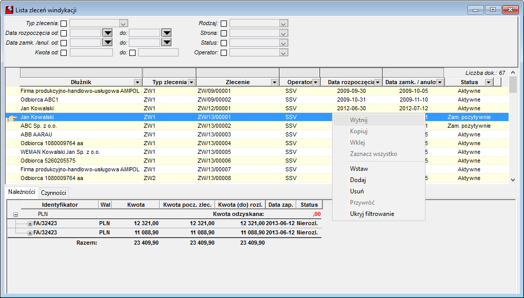This screenshot has width=524, height=298.
Task: Choose Usuń from the context menu
Action: pos(379,191)
